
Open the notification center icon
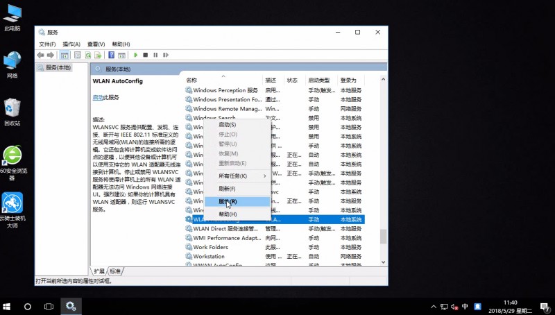pos(545,307)
